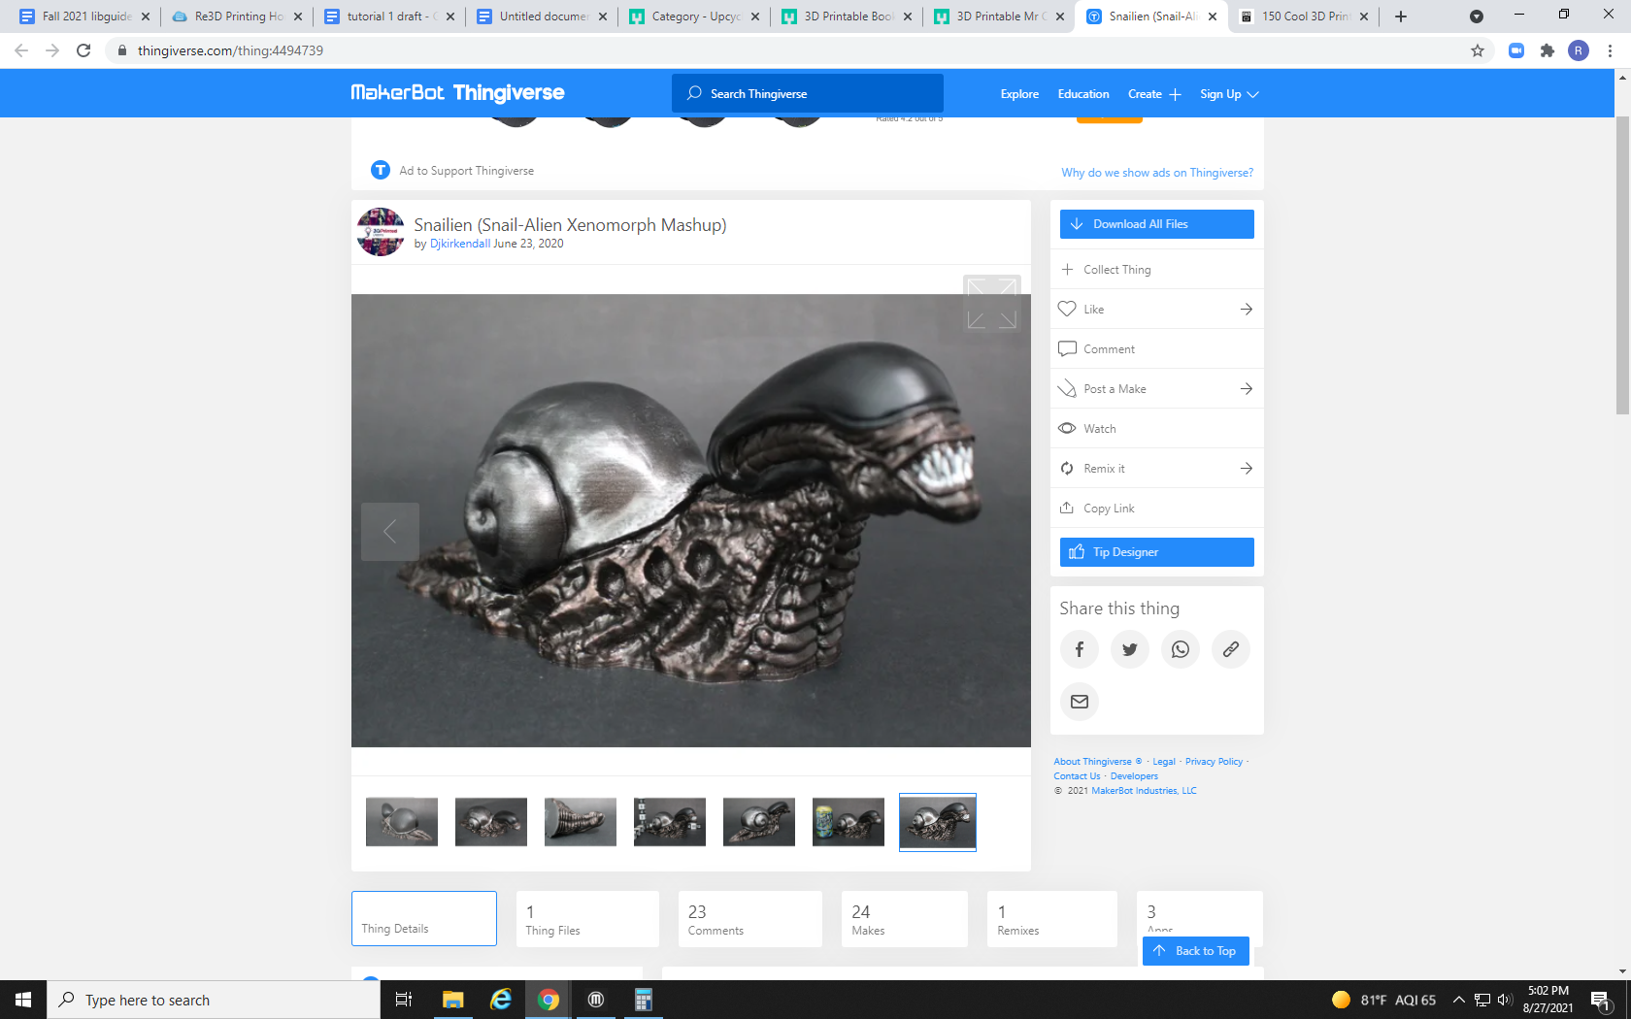Click the Like heart icon
Image resolution: width=1631 pixels, height=1019 pixels.
click(x=1067, y=309)
